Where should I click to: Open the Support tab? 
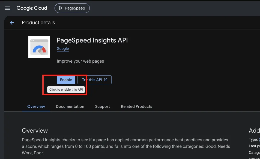tap(103, 106)
